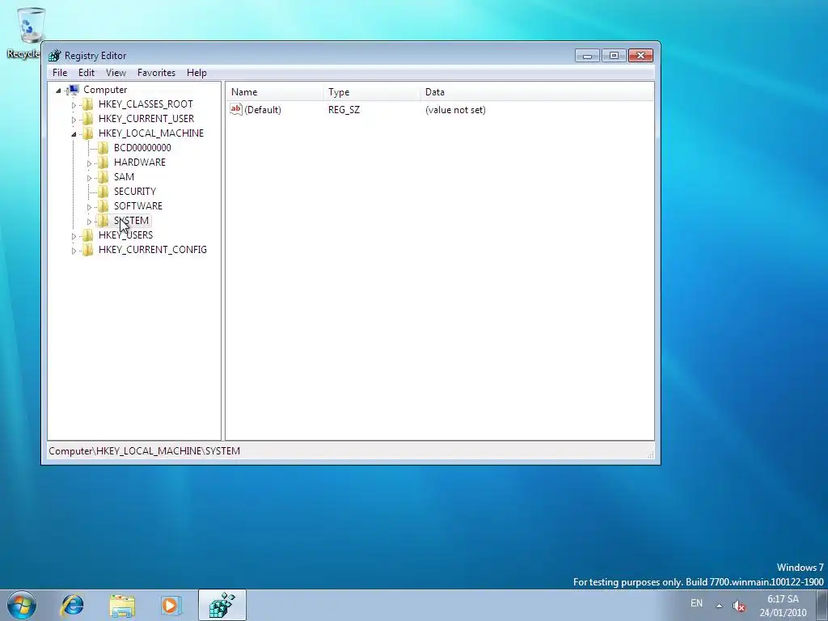Click the SECURITY folder icon
The height and width of the screenshot is (621, 828).
[103, 191]
